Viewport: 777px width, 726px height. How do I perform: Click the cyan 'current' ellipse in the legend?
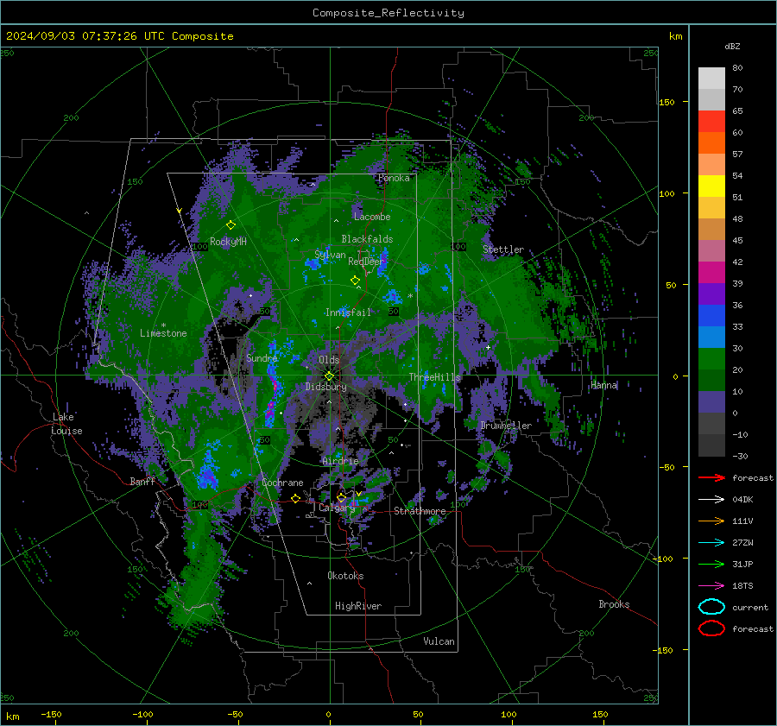click(711, 607)
